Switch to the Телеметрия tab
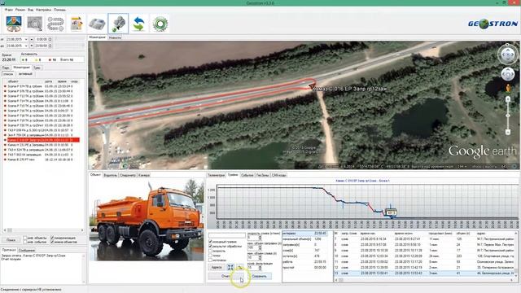521x293 pixels. [x=216, y=175]
